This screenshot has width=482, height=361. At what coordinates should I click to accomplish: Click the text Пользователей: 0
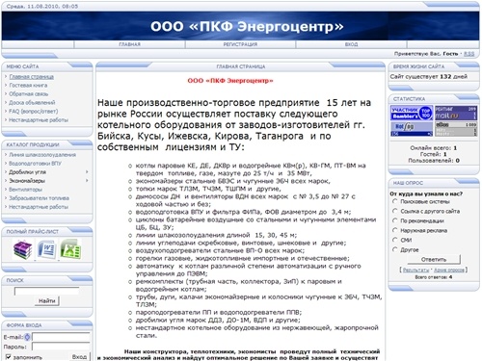pyautogui.click(x=434, y=161)
